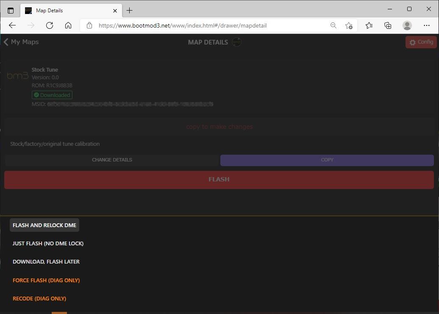The width and height of the screenshot is (439, 314).
Task: Click the MAP DETAILS header title
Action: (x=208, y=42)
